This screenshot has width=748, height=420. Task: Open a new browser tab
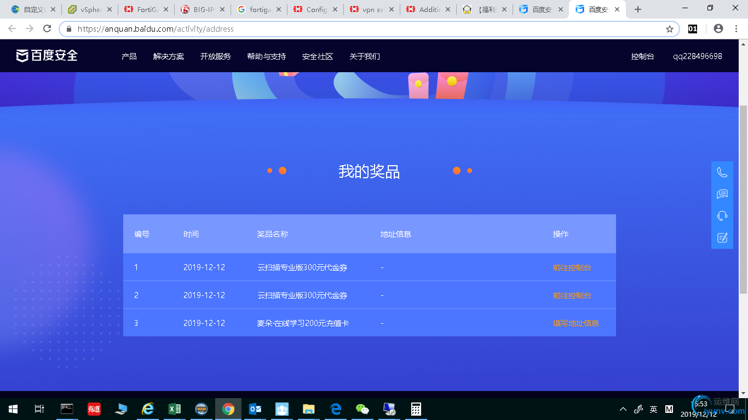637,9
